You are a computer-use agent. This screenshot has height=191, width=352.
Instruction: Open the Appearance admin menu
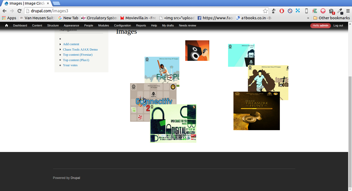(x=71, y=25)
